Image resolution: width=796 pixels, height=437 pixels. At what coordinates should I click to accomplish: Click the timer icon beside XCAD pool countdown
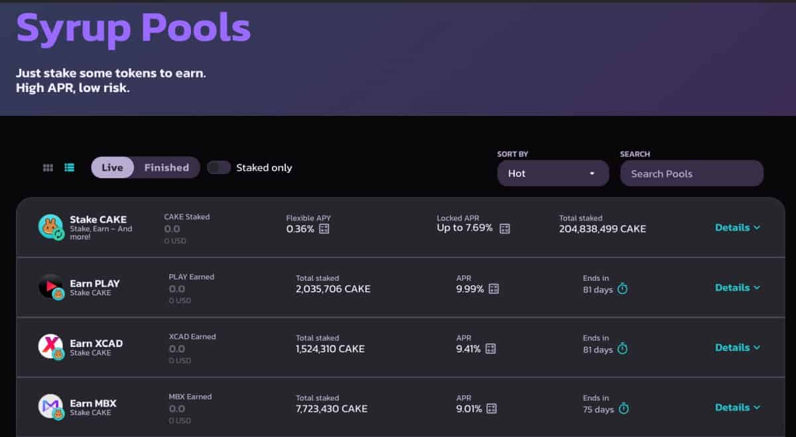tap(622, 349)
